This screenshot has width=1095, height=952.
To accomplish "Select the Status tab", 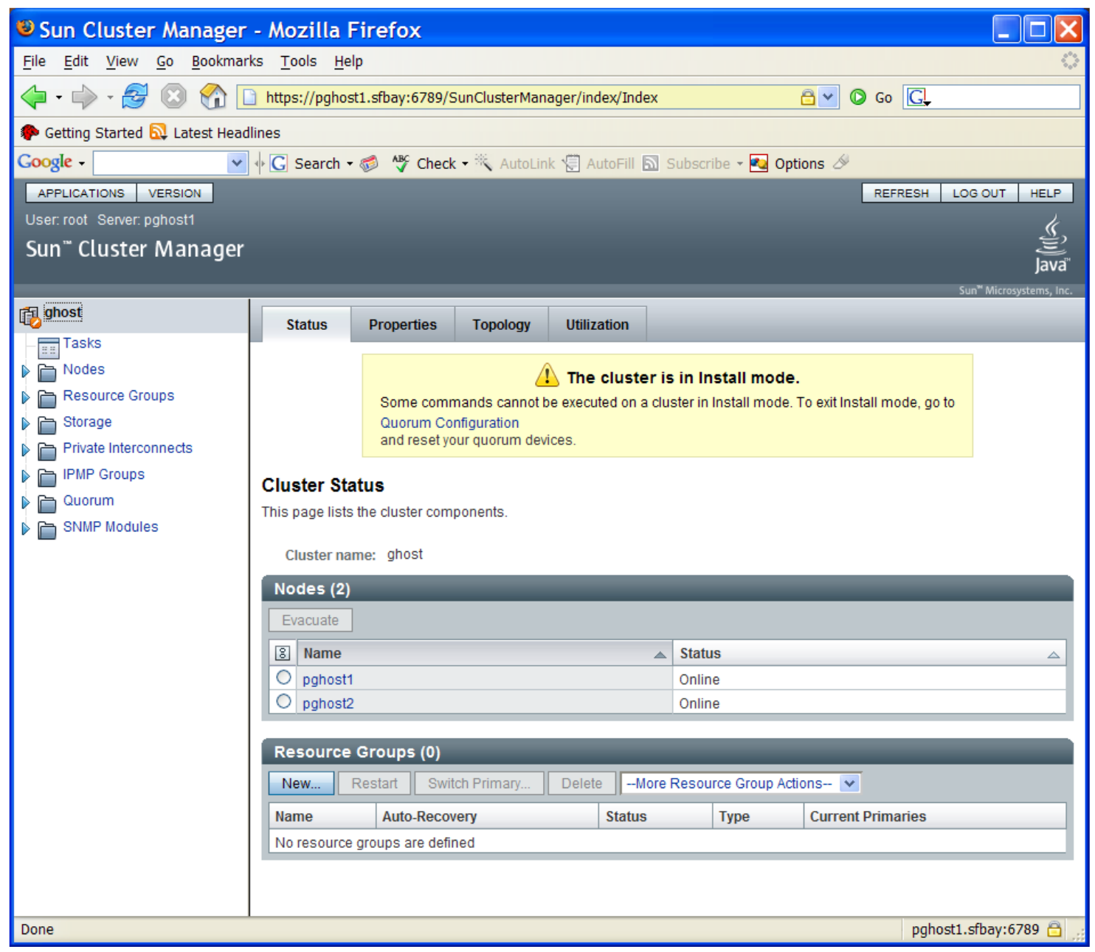I will pos(307,325).
